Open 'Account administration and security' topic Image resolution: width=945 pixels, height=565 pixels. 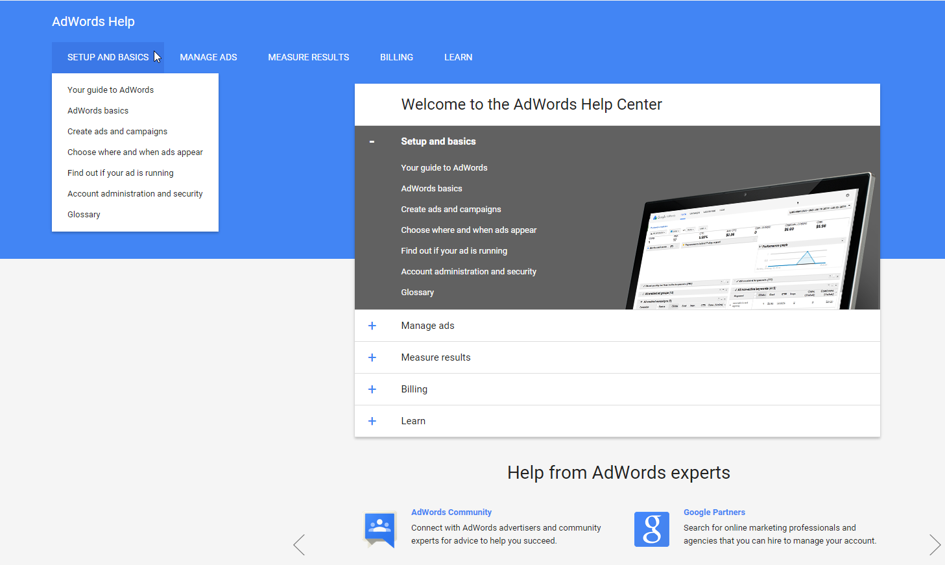(135, 193)
